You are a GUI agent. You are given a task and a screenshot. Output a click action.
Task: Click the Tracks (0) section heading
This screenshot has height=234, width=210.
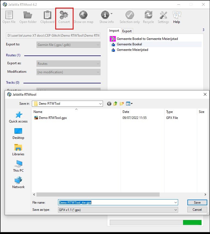pos(13,83)
